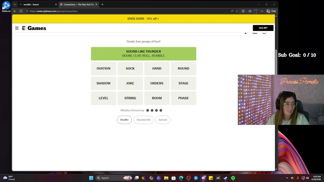Select the HAND tile
Viewport: 324px width, 182px height.
click(x=157, y=69)
